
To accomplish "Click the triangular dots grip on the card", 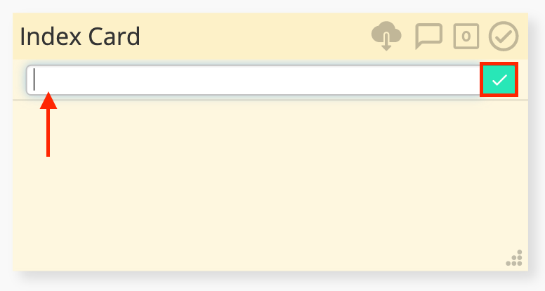I will (514, 258).
